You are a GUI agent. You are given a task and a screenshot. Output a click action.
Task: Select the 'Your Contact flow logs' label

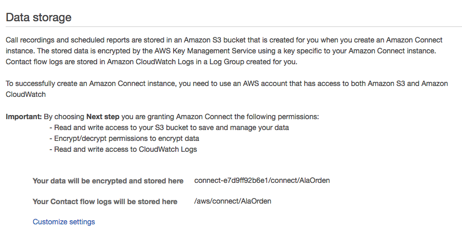click(104, 201)
